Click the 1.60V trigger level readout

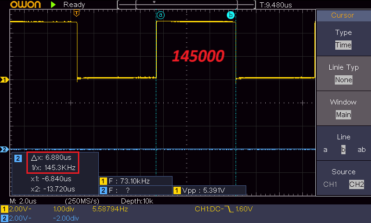(x=244, y=209)
